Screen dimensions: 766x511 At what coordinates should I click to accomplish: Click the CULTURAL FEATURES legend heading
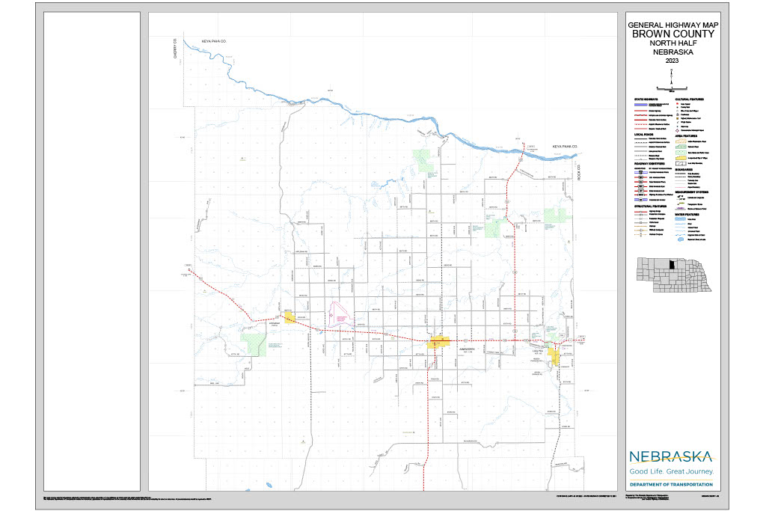[x=689, y=100]
